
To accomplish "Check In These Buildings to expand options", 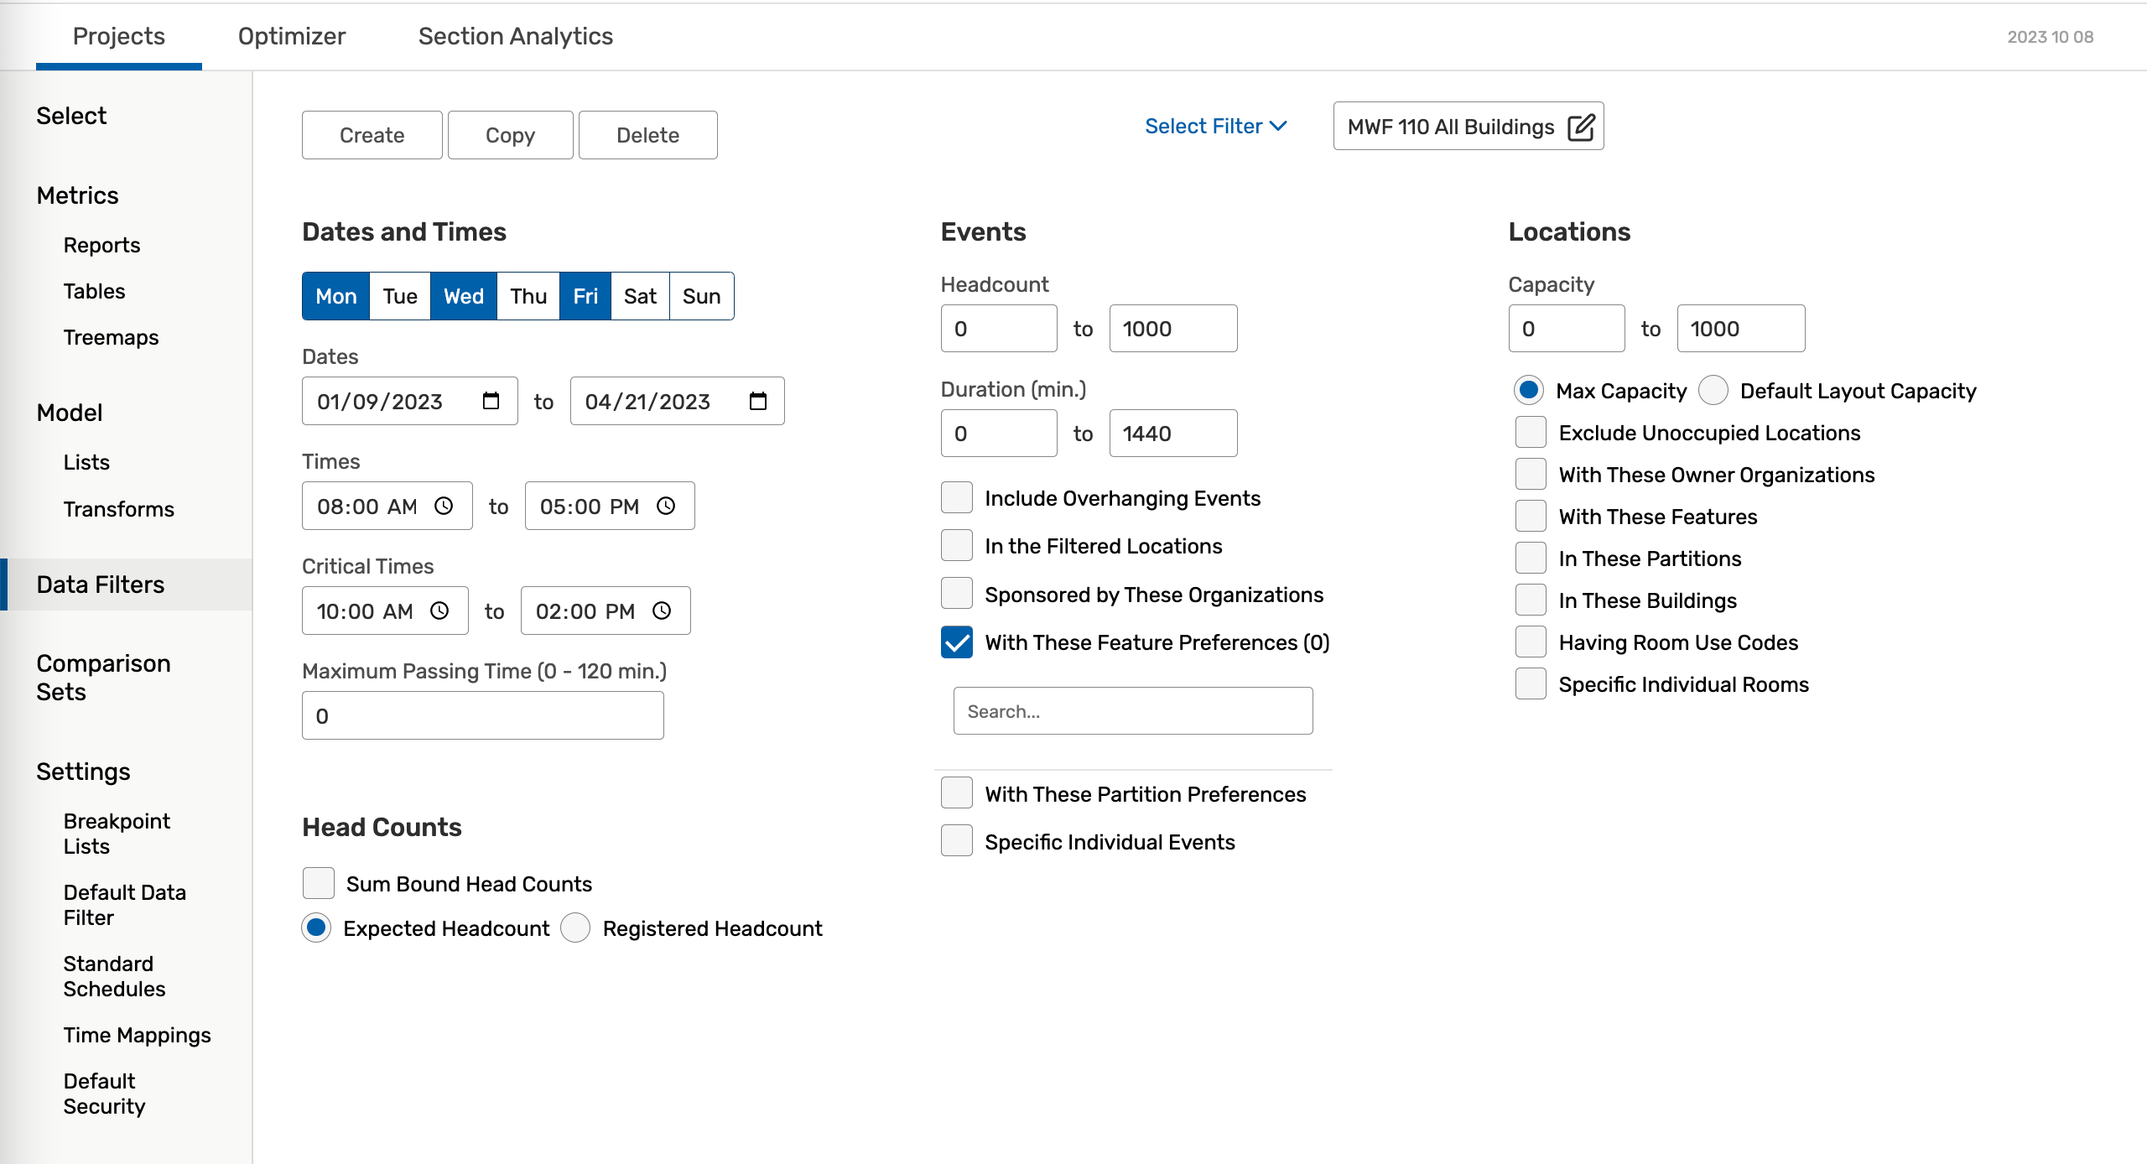I will [x=1531, y=600].
